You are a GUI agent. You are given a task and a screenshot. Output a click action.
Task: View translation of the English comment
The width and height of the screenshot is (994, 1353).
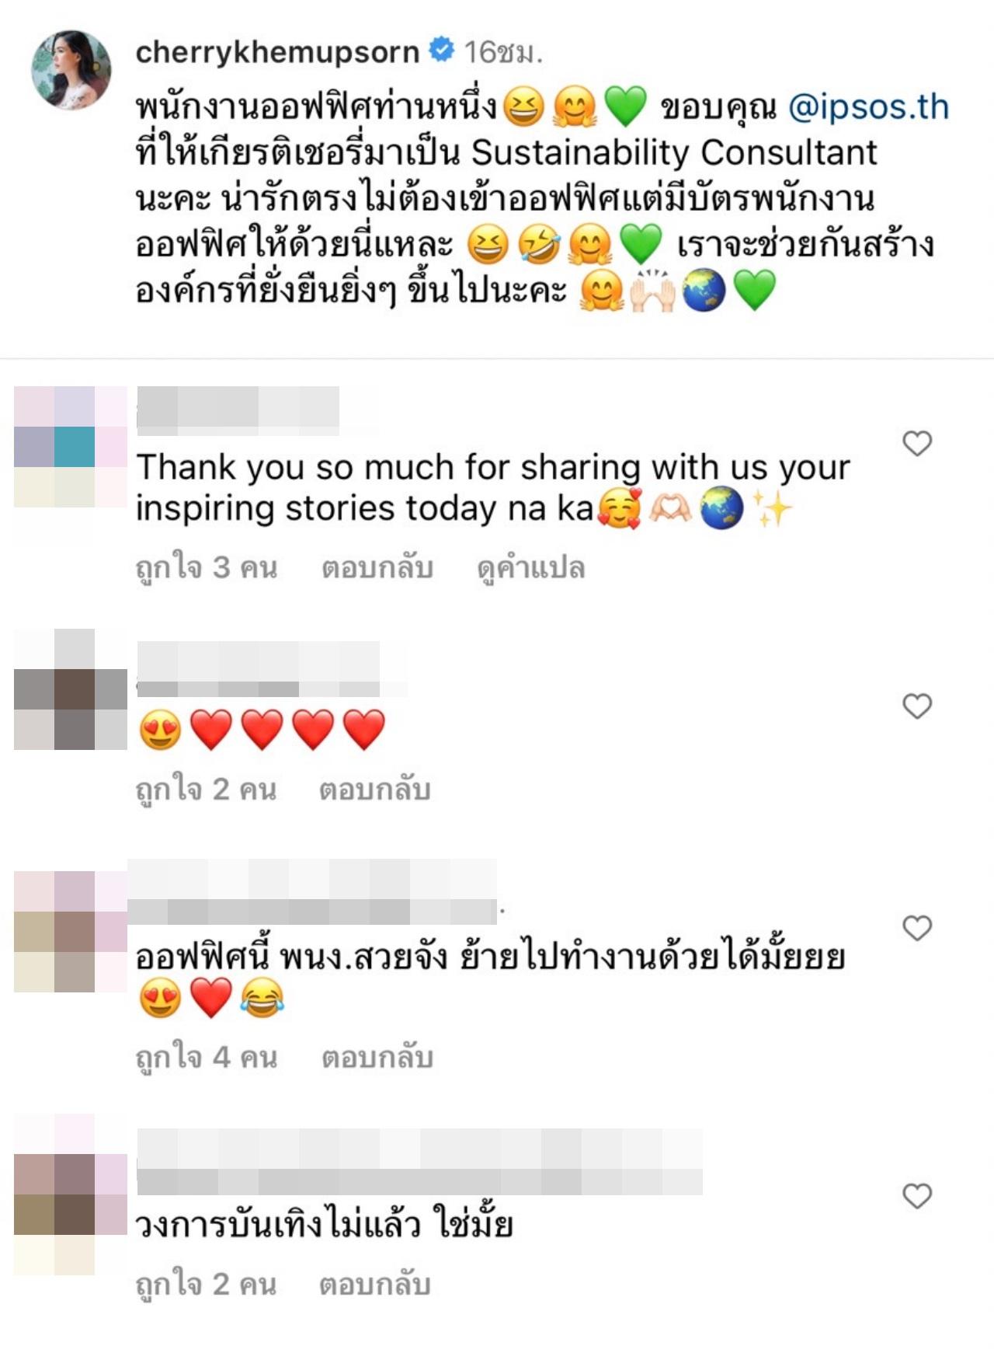pyautogui.click(x=530, y=568)
